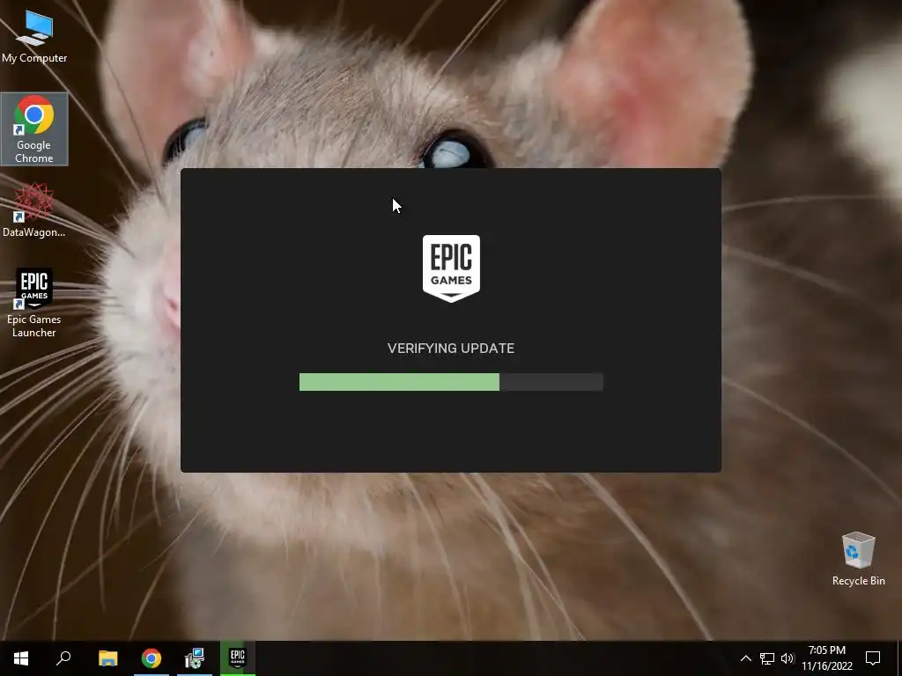Select the Google Chrome desktop shortcut

tap(34, 129)
